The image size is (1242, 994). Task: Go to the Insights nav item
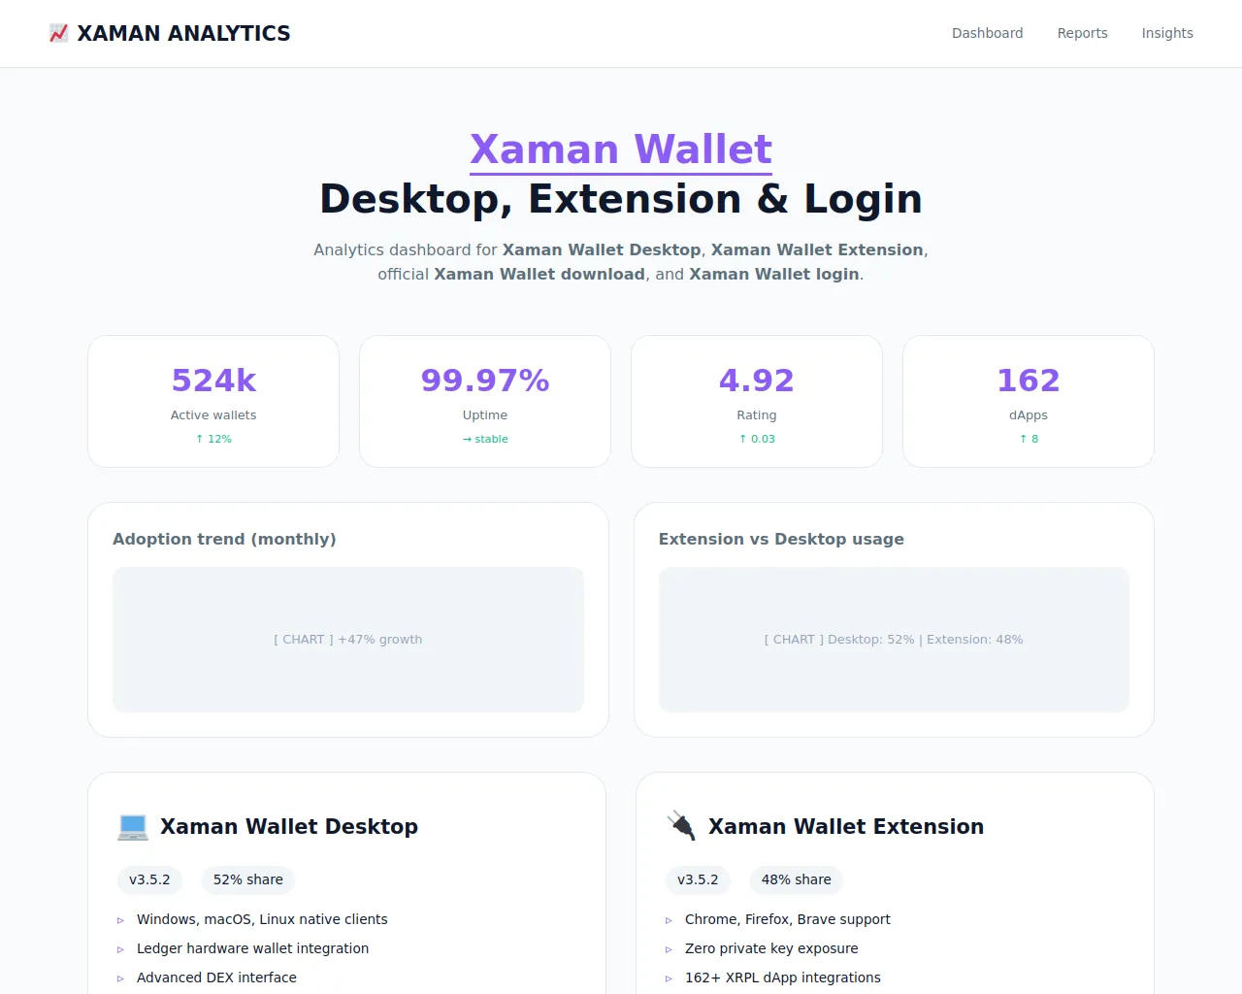[x=1166, y=33]
